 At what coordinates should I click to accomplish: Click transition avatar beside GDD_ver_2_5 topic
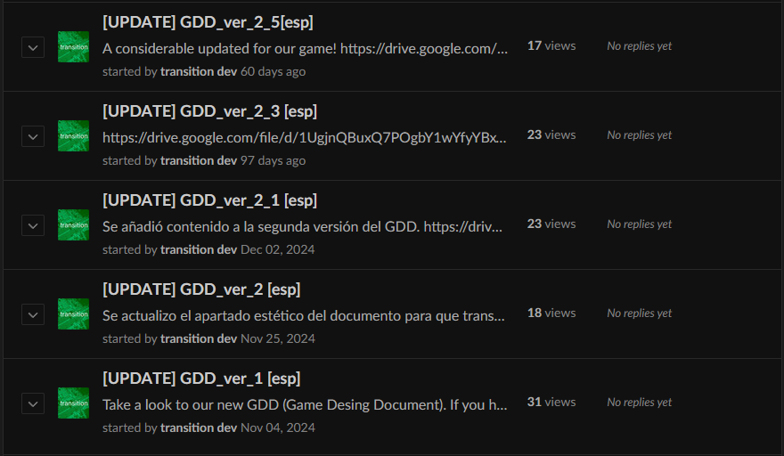(73, 47)
